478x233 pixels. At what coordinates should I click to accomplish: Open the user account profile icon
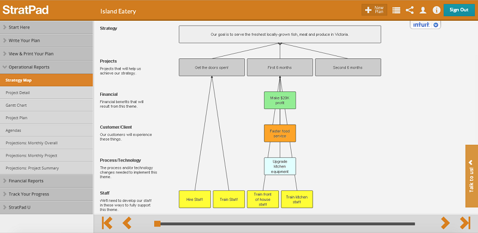(x=423, y=10)
